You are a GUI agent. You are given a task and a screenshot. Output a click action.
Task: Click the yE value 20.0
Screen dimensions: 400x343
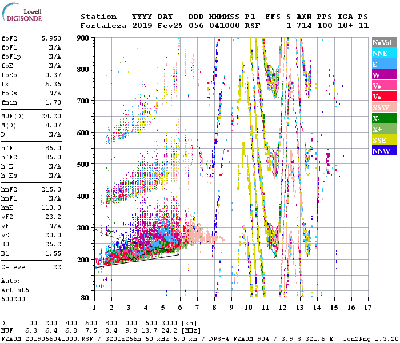[53, 235]
